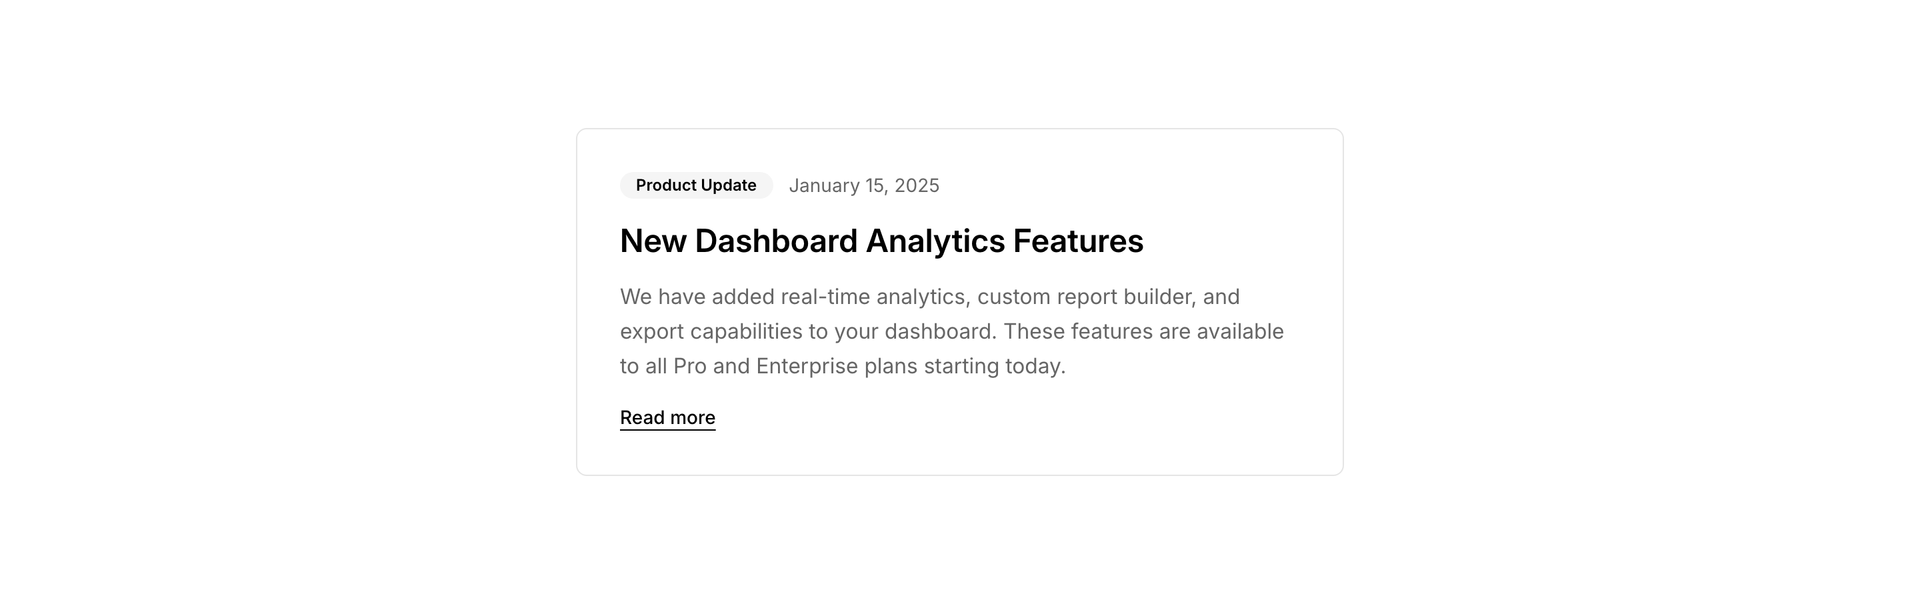Click the January 15, 2025 date
1920x604 pixels.
(x=864, y=186)
